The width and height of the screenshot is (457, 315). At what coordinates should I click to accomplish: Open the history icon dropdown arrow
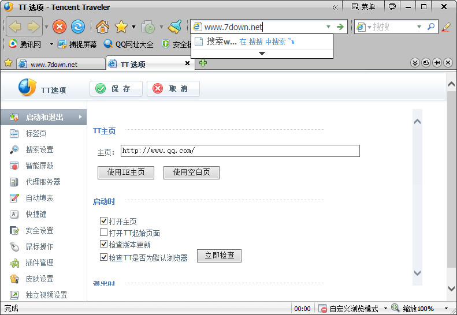[161, 27]
